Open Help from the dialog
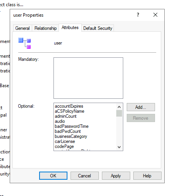The height and width of the screenshot is (196, 174). coord(147,176)
